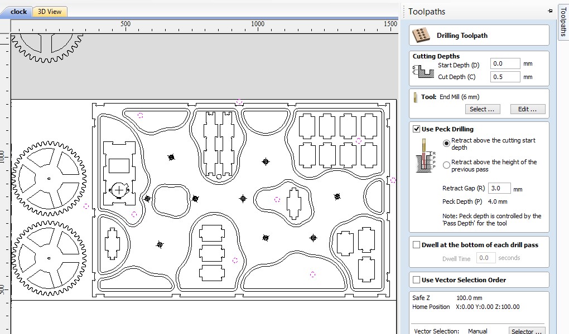Click the Peck Depth 4.0 mm value

(498, 202)
